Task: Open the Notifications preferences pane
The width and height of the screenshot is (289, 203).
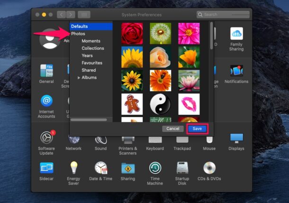Action: click(236, 71)
